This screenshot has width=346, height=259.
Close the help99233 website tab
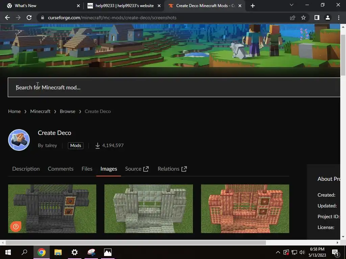(x=159, y=6)
